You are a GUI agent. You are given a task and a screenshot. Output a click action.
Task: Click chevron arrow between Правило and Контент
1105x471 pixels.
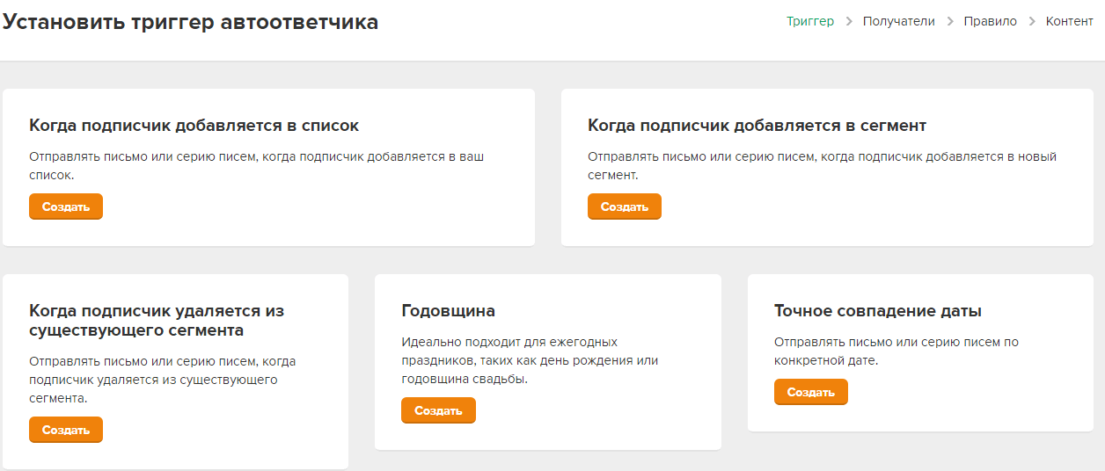(x=1032, y=21)
